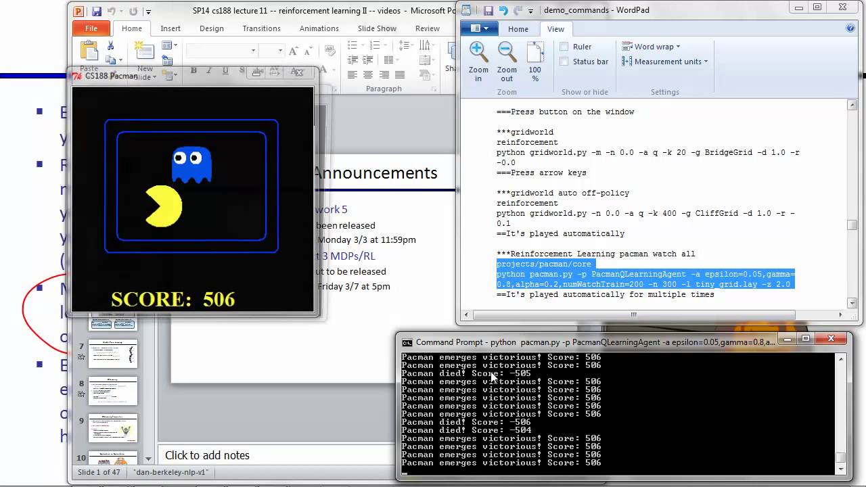Click the Save icon in WordPad title bar
866x487 pixels.
tap(488, 10)
